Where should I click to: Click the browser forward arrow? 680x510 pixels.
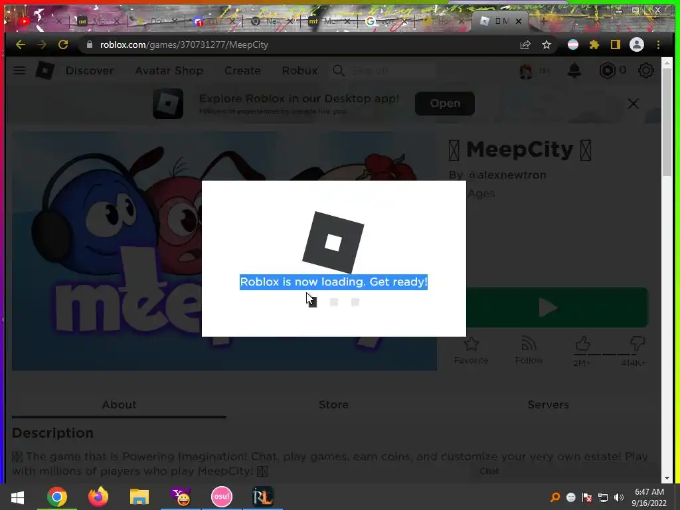(x=42, y=44)
